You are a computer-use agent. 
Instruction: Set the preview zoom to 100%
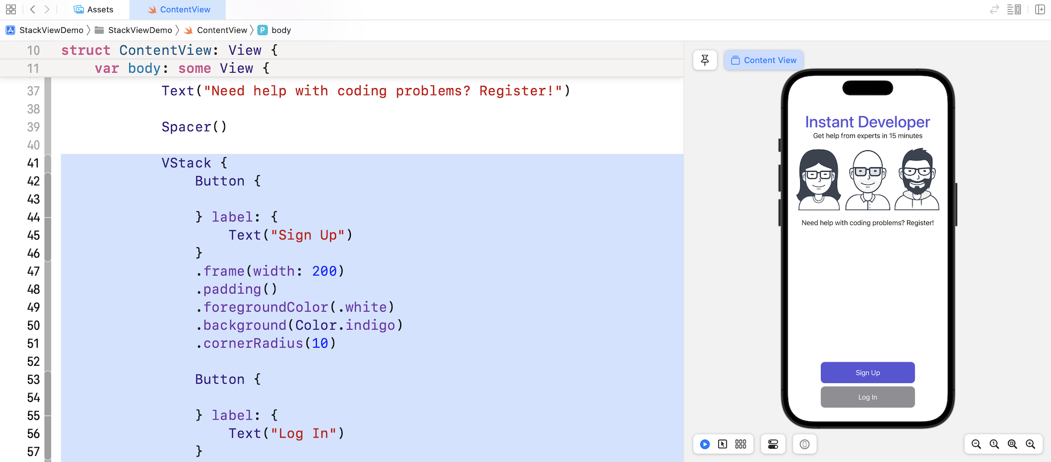[994, 445]
